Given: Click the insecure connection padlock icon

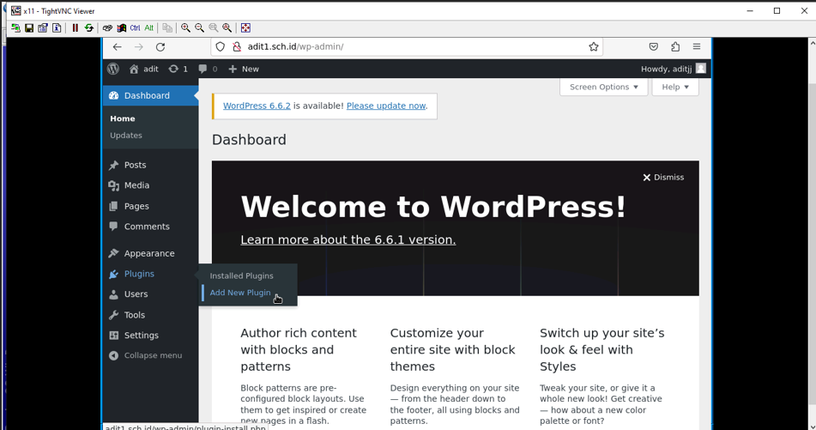Looking at the screenshot, I should click(237, 47).
